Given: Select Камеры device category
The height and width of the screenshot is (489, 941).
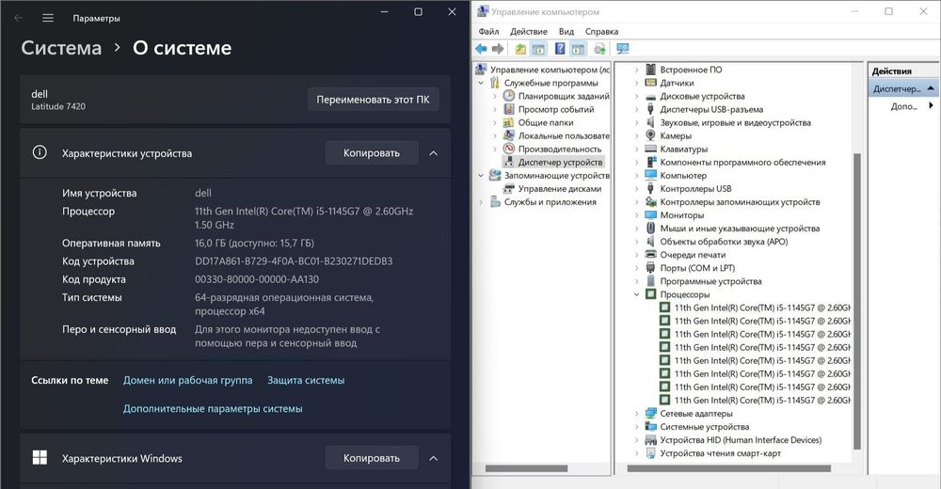Looking at the screenshot, I should pos(675,135).
